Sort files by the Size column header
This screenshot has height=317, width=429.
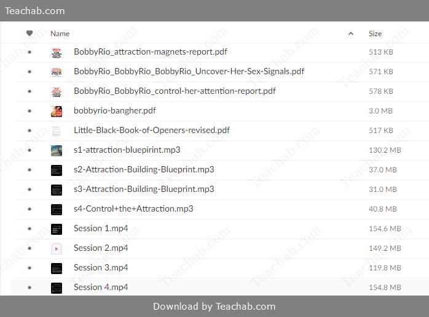tap(375, 34)
